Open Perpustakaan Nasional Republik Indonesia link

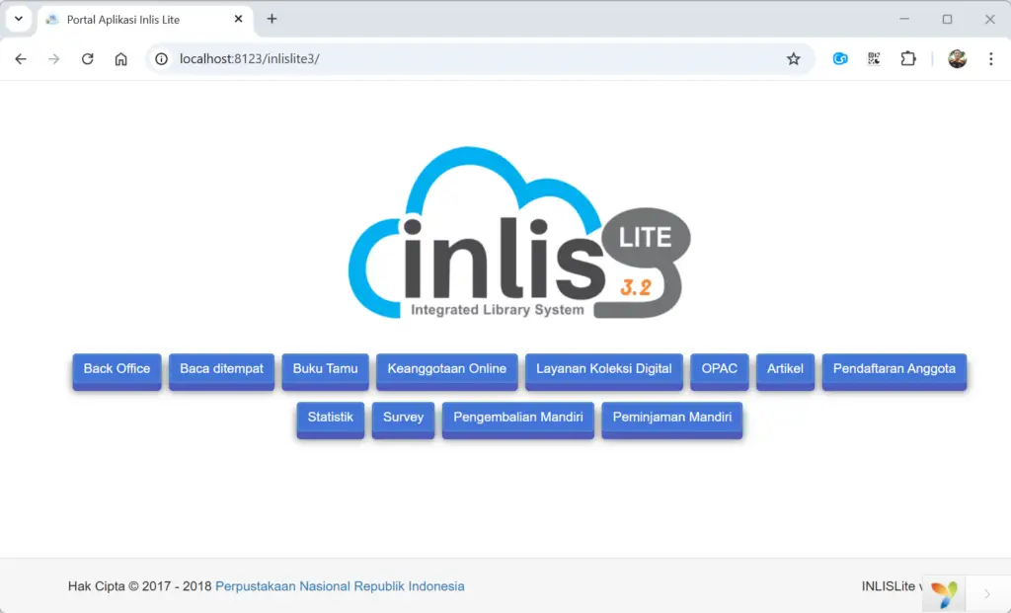[x=340, y=586]
